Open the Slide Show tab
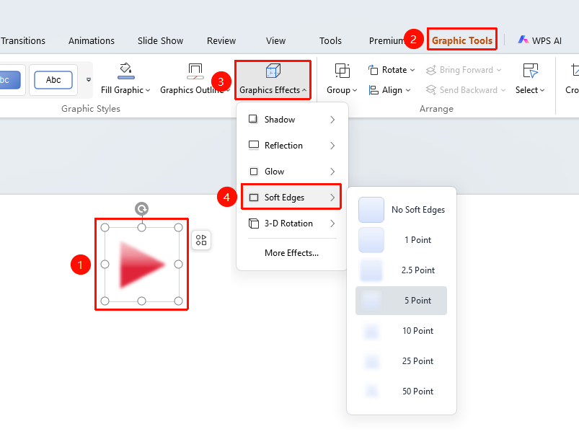Screen dimensions: 579x447 click(x=160, y=40)
